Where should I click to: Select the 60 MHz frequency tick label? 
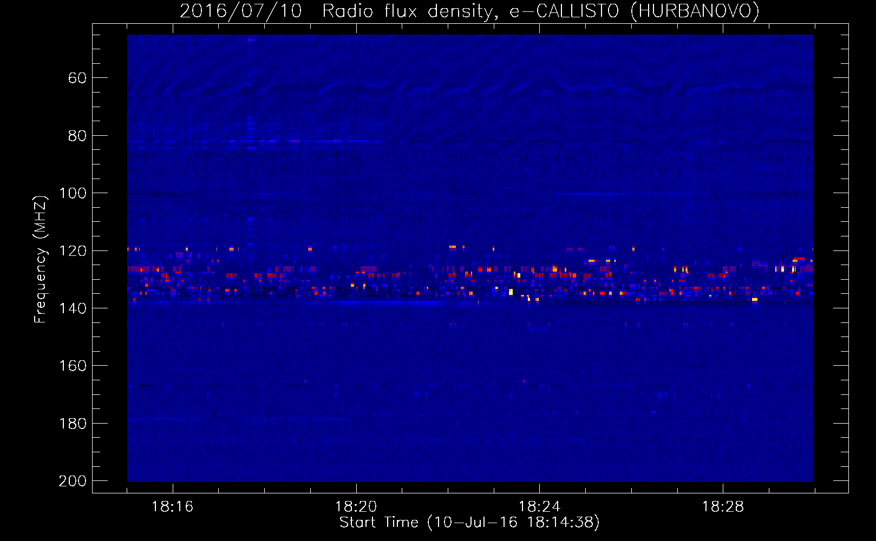coord(77,78)
